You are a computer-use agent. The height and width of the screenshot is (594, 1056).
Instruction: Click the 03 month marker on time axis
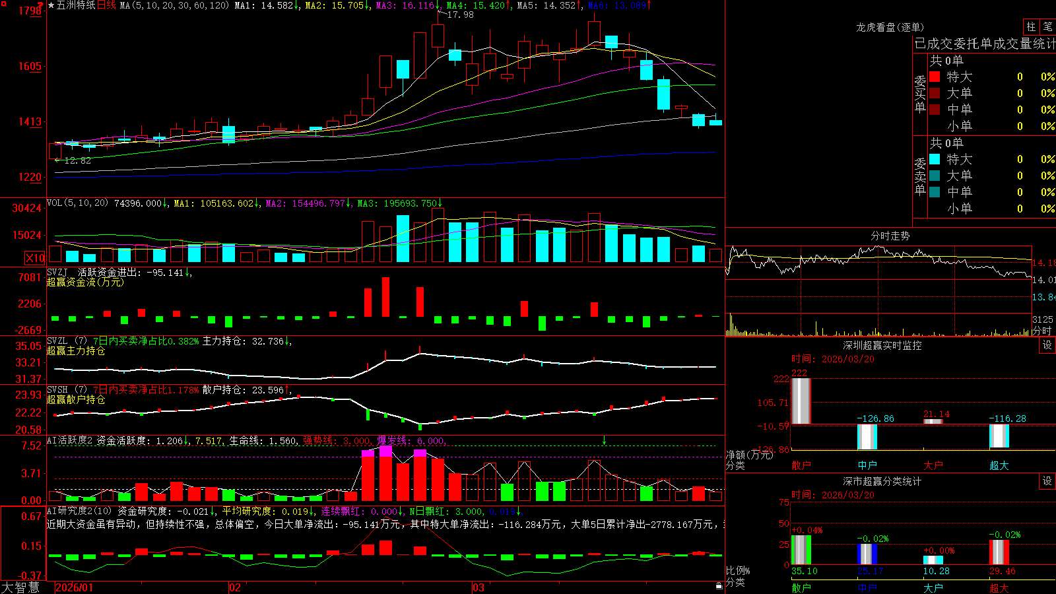pyautogui.click(x=478, y=587)
